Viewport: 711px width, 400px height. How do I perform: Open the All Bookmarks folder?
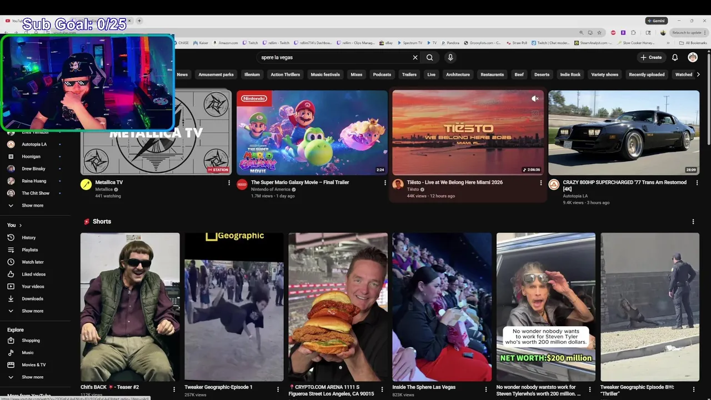coord(693,43)
